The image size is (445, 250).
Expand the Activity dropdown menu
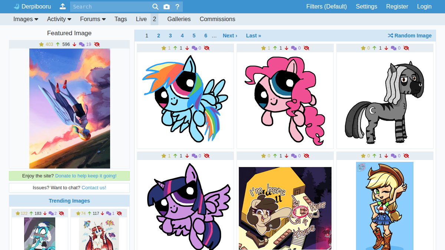59,19
